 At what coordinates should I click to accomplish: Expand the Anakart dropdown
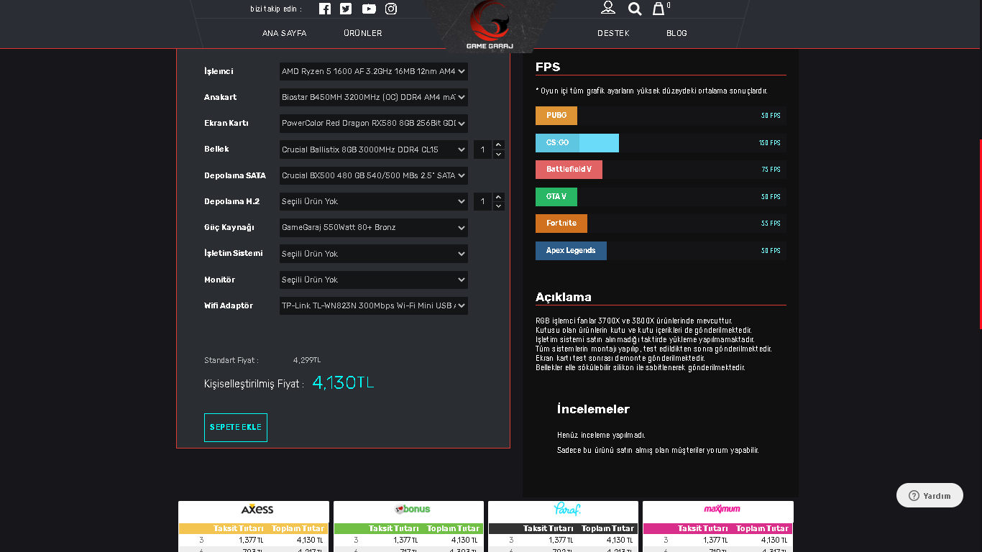pyautogui.click(x=374, y=97)
